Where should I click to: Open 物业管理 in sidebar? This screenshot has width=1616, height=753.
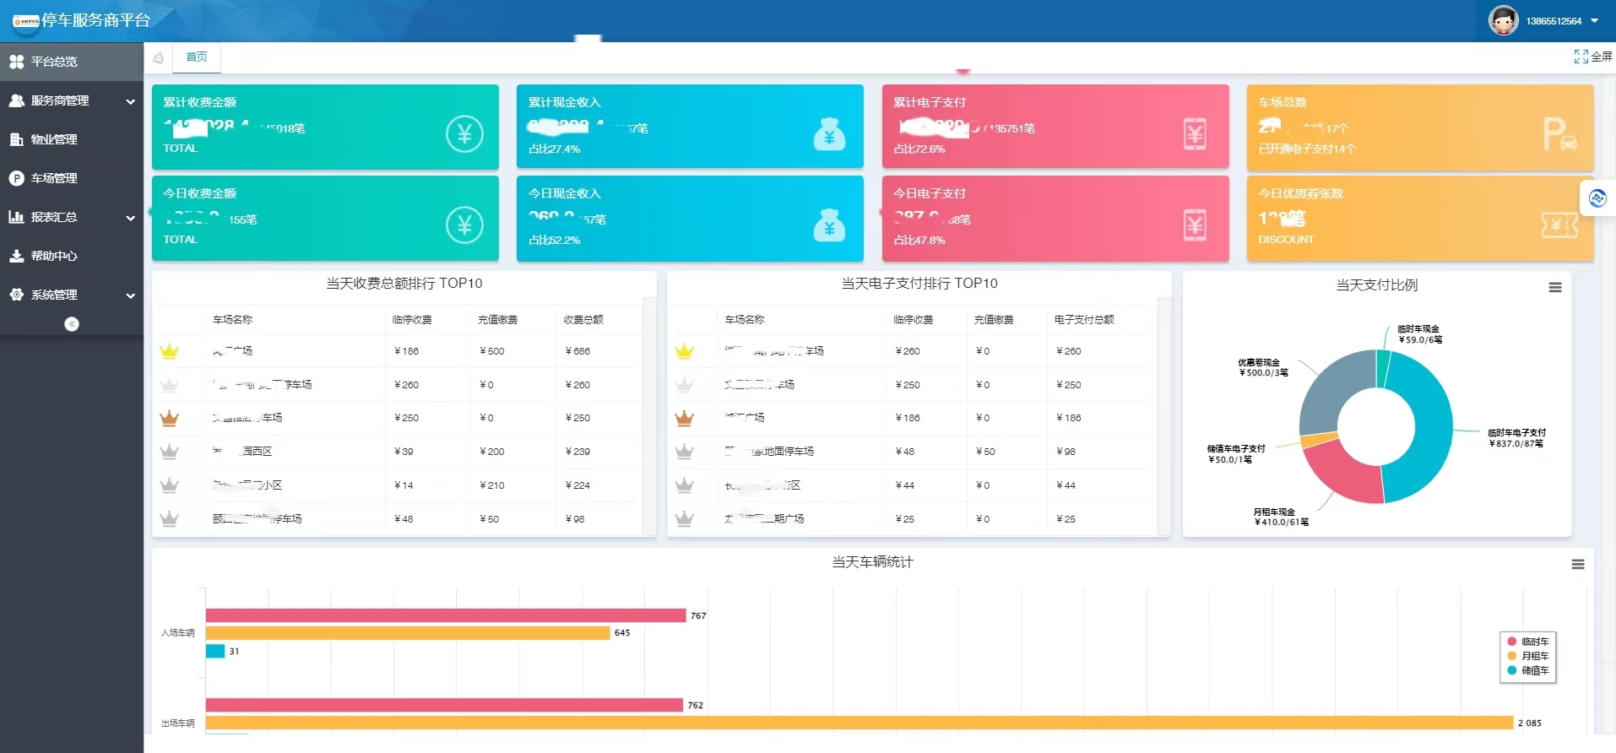(x=54, y=139)
